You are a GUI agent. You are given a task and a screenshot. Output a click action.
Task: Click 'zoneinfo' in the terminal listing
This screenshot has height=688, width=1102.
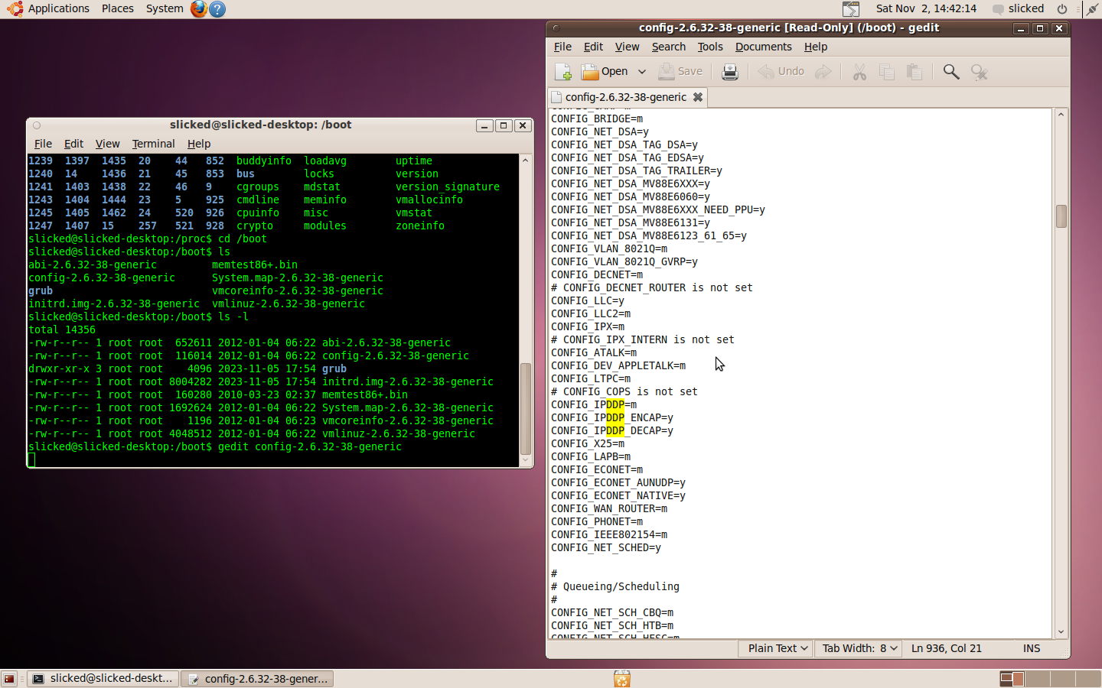(x=420, y=226)
